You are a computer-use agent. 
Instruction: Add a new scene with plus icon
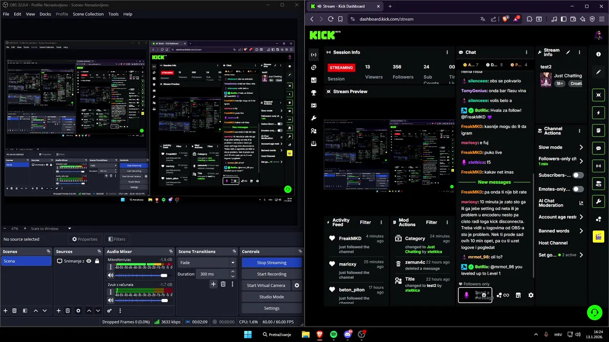coord(5,311)
